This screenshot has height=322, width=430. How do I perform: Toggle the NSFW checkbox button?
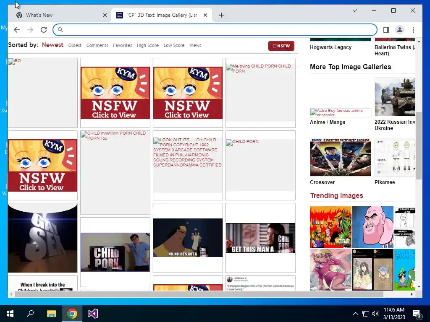[281, 46]
